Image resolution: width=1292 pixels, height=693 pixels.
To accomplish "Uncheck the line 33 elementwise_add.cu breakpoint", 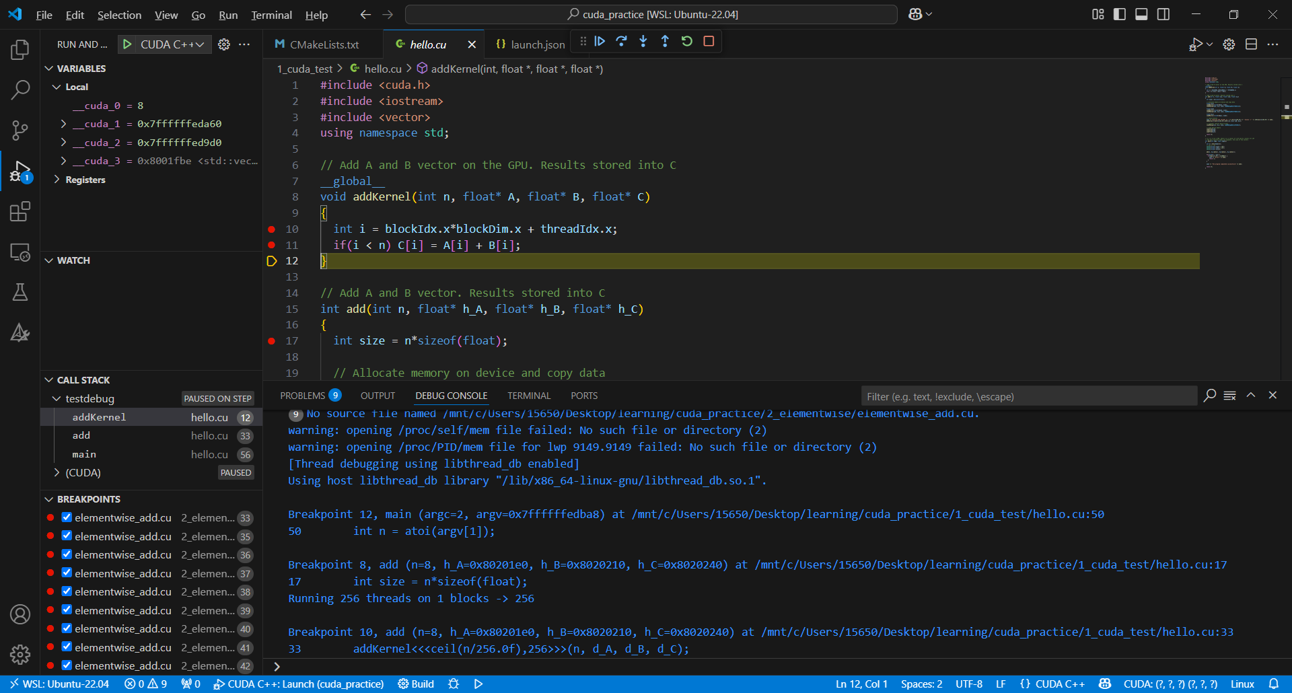I will 67,517.
